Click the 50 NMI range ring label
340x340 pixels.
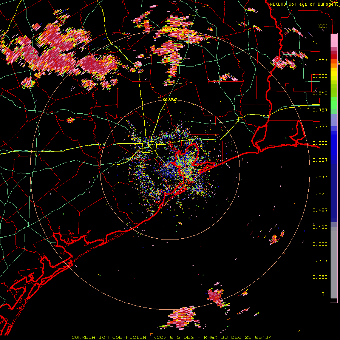[170, 100]
